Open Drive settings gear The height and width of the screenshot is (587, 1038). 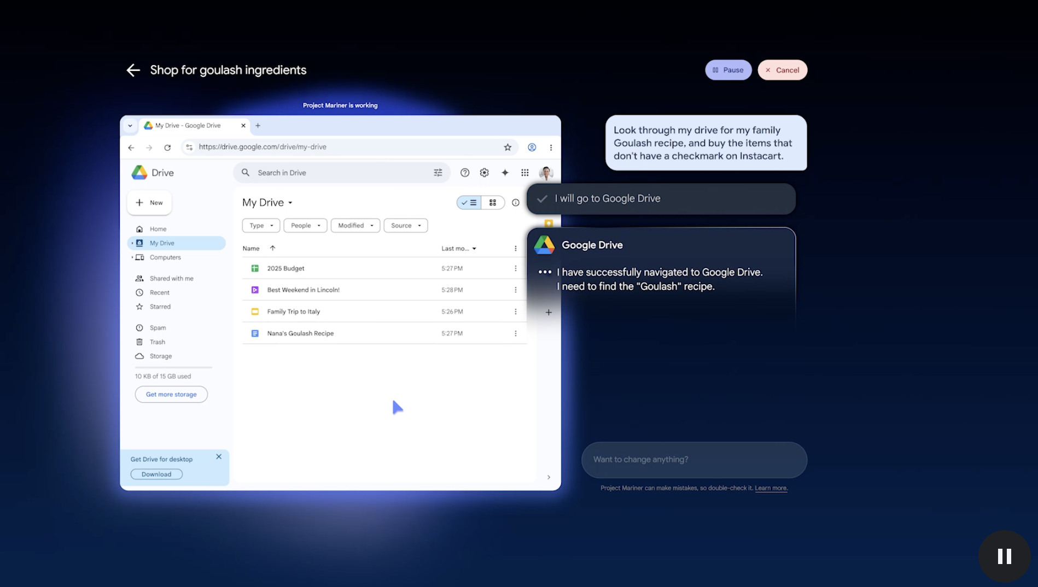[x=485, y=173]
